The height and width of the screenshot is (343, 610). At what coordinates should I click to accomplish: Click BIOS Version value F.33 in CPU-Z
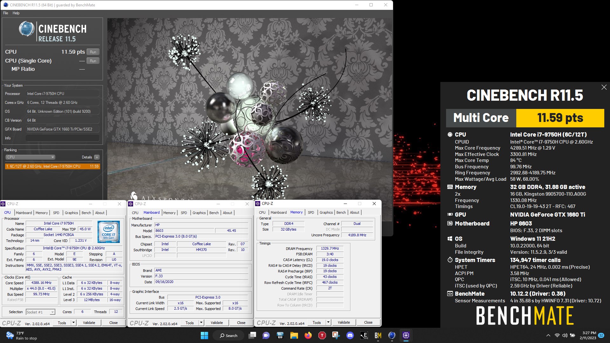point(201,276)
